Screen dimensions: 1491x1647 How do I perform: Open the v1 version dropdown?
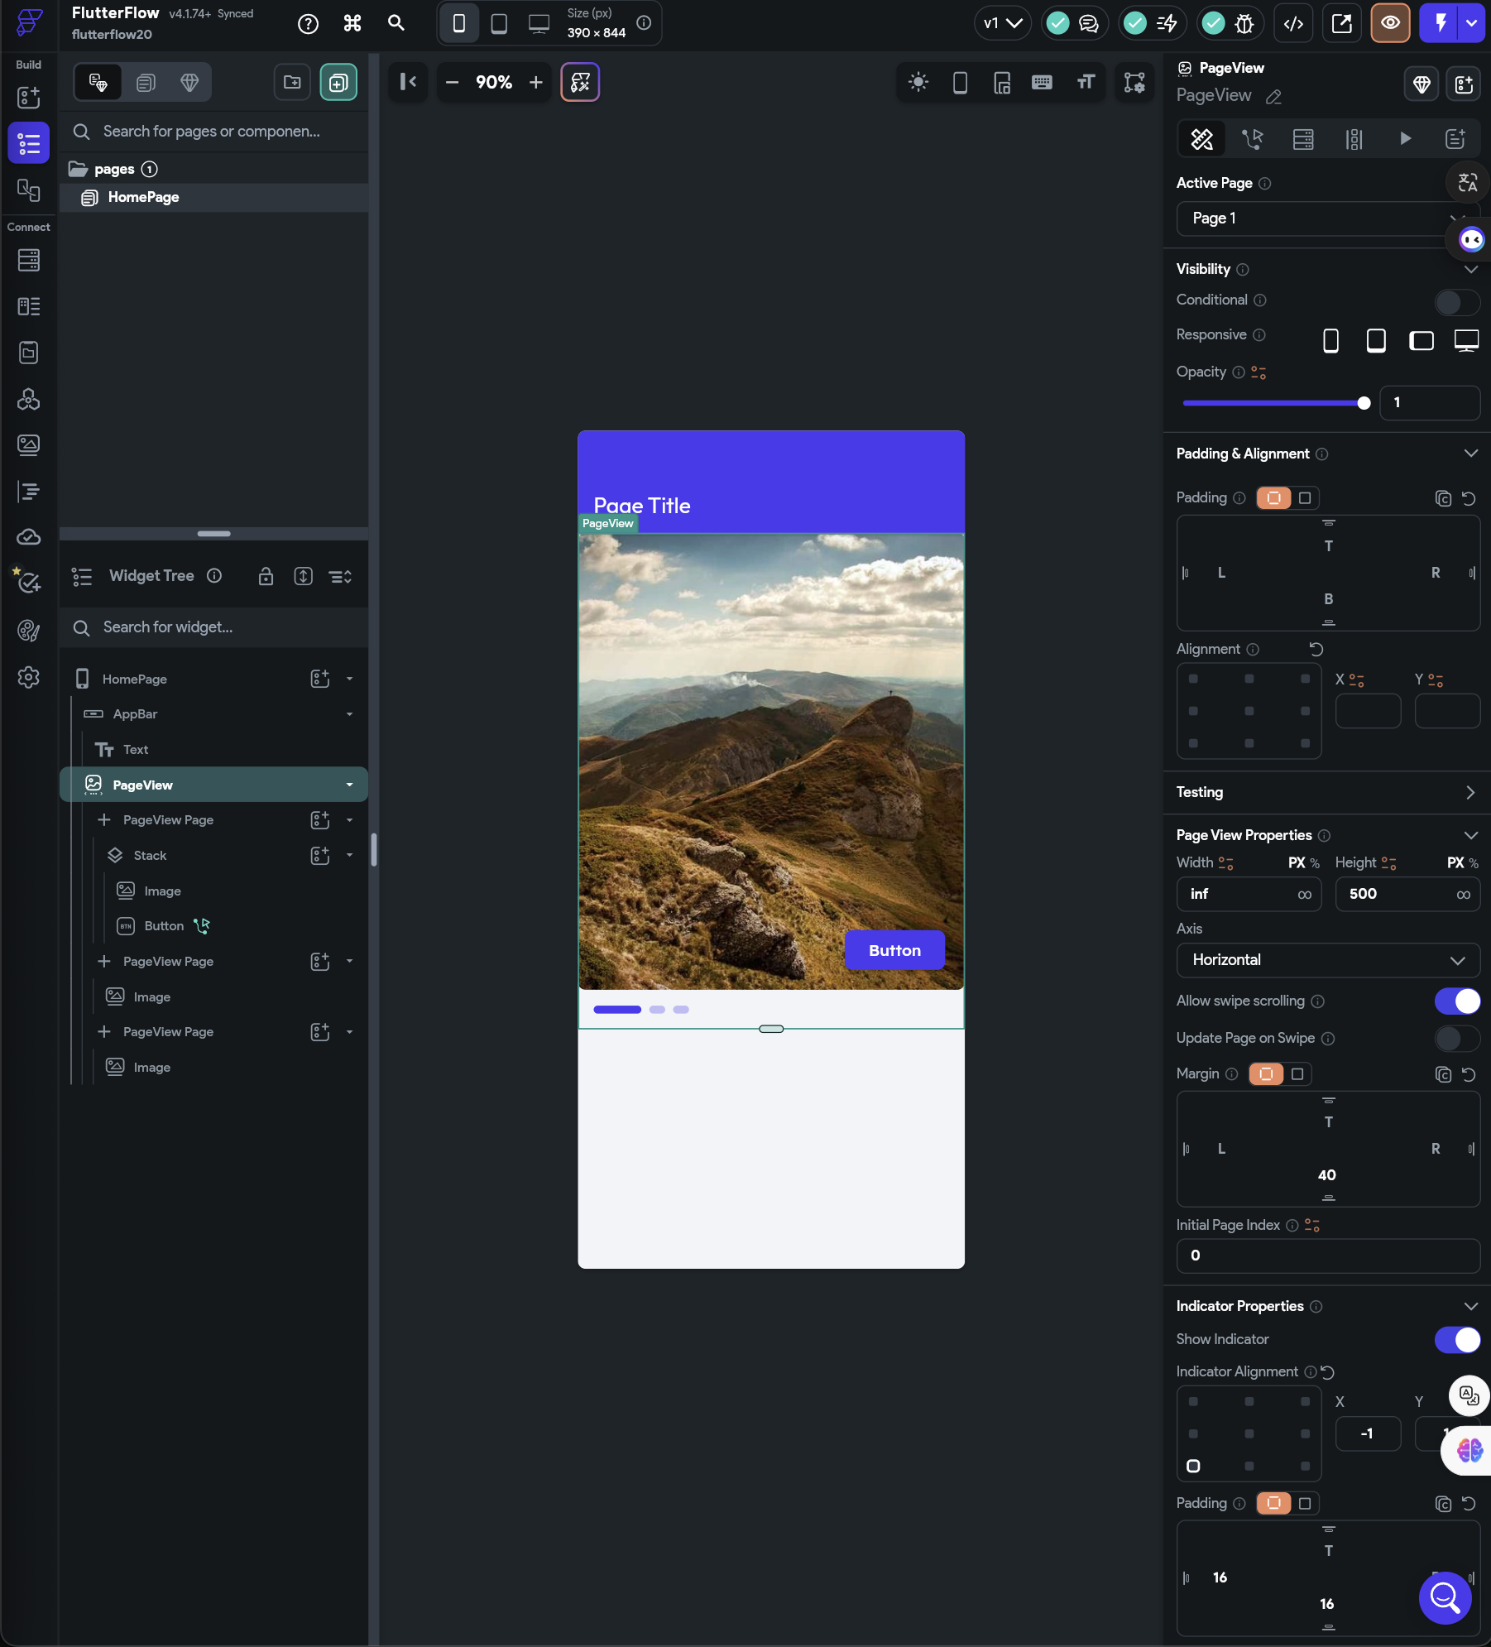pos(1002,23)
